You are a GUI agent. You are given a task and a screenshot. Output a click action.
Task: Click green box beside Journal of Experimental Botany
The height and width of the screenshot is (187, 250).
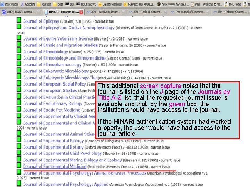pos(19,146)
